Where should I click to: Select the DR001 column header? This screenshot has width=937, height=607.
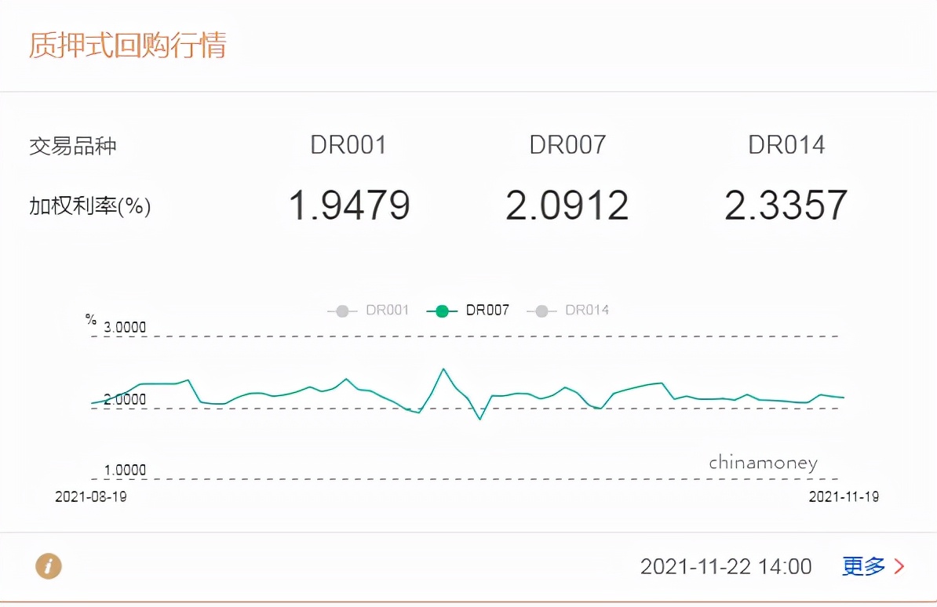(348, 144)
